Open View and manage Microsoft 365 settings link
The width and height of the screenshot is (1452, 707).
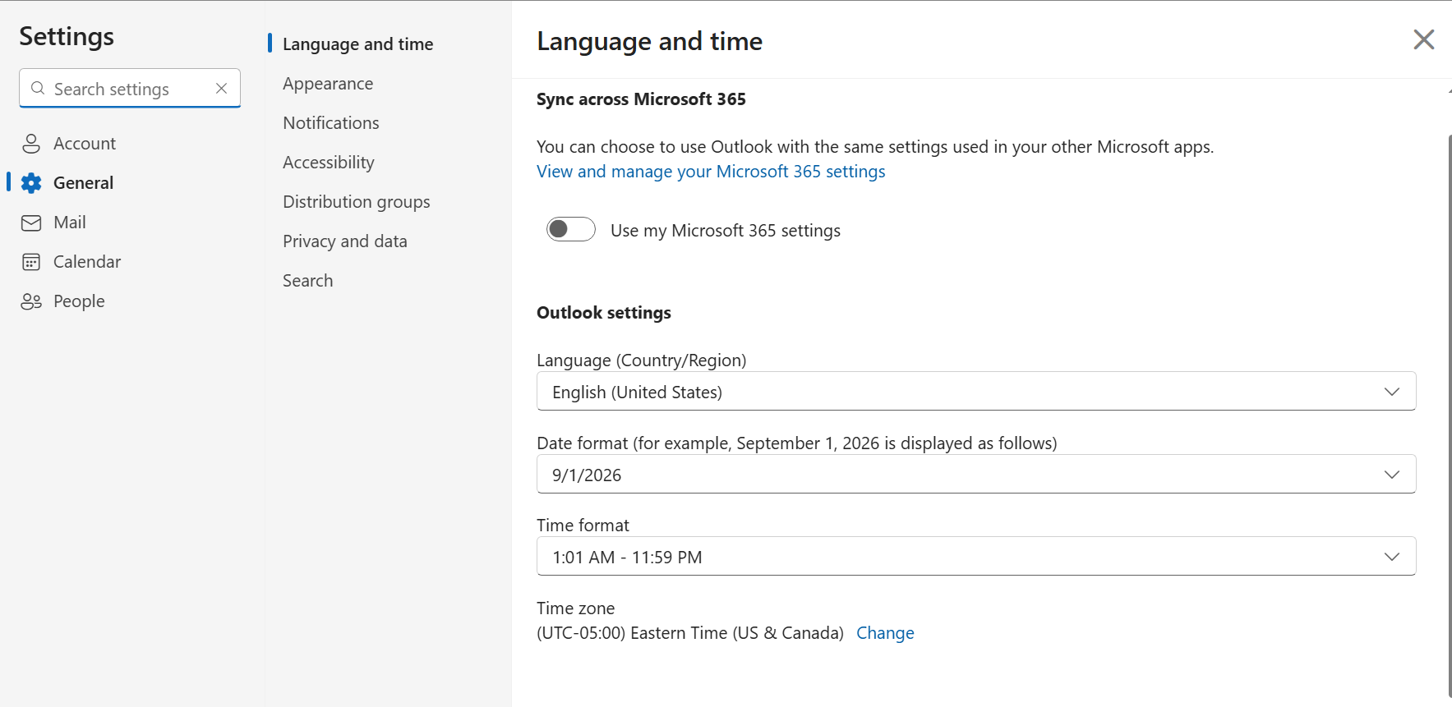(x=711, y=172)
